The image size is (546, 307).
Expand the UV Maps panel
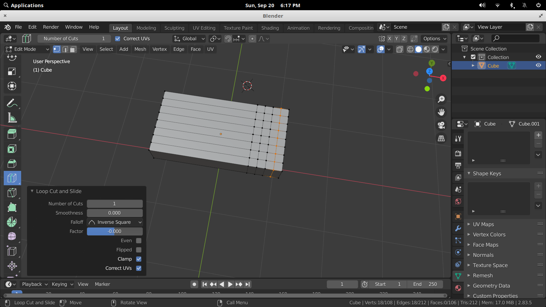pos(469,224)
